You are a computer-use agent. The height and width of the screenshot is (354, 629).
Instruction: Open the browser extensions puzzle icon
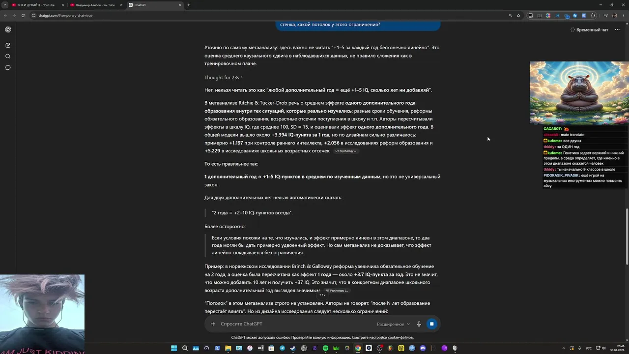593,15
